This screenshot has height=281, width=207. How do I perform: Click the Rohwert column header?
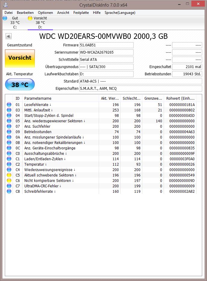[180, 98]
